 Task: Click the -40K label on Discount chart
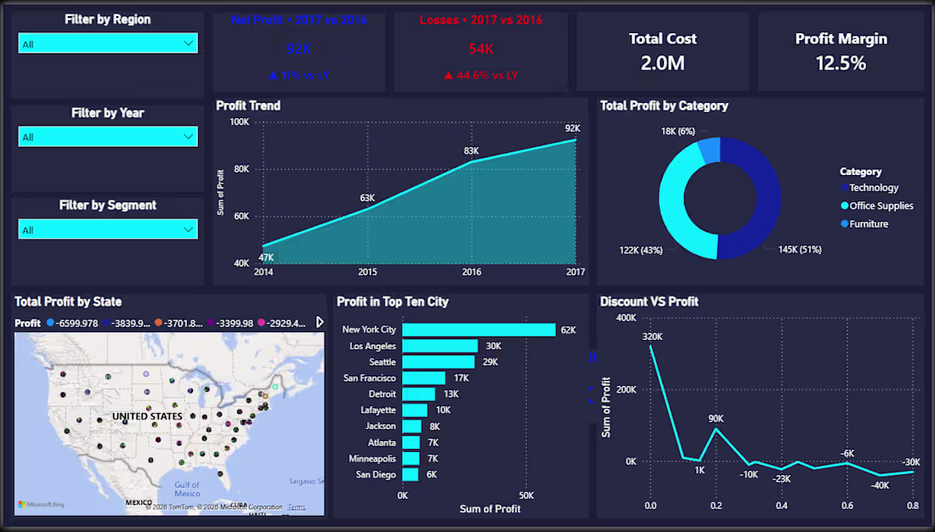point(880,485)
